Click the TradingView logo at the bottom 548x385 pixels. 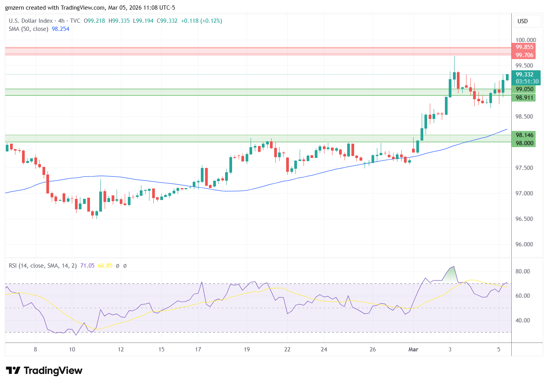[44, 371]
